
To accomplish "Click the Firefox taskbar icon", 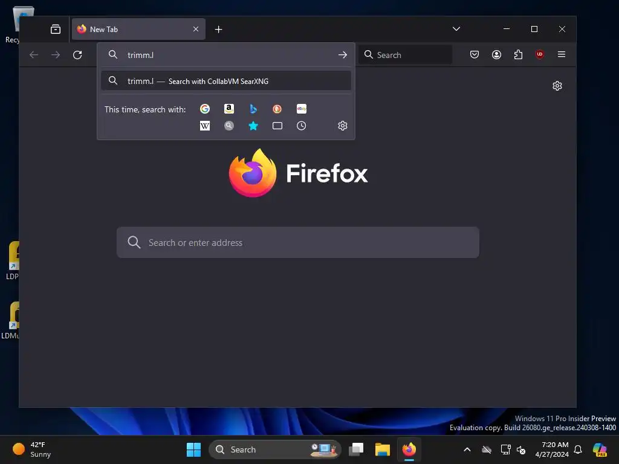I will [409, 449].
